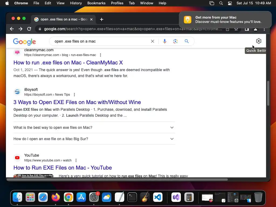Open Google Quick Settings gear

coord(258,41)
